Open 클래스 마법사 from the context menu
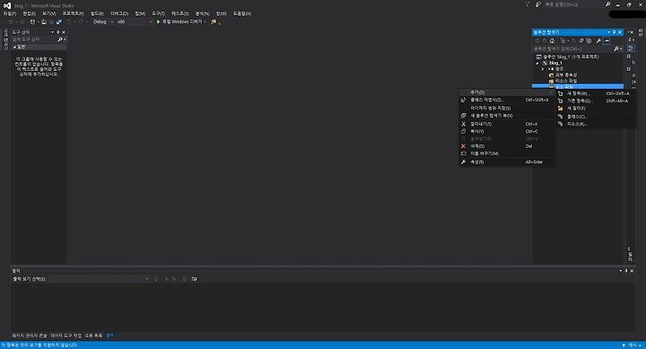Image resolution: width=646 pixels, height=349 pixels. coord(507,100)
